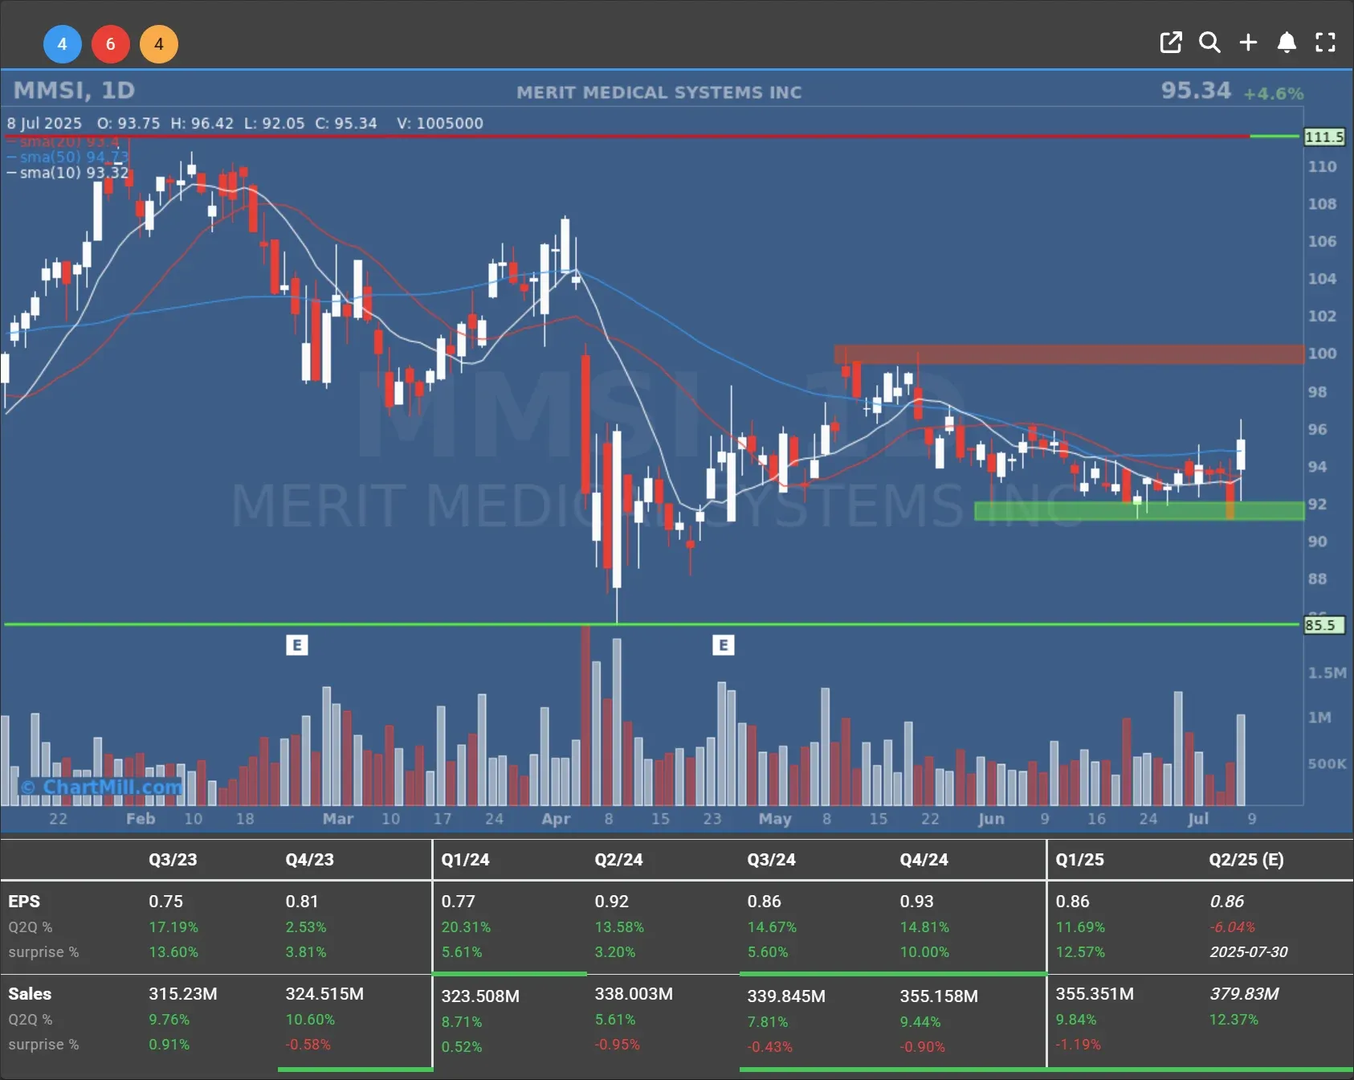Open chart in new window icon
1354x1080 pixels.
point(1171,43)
